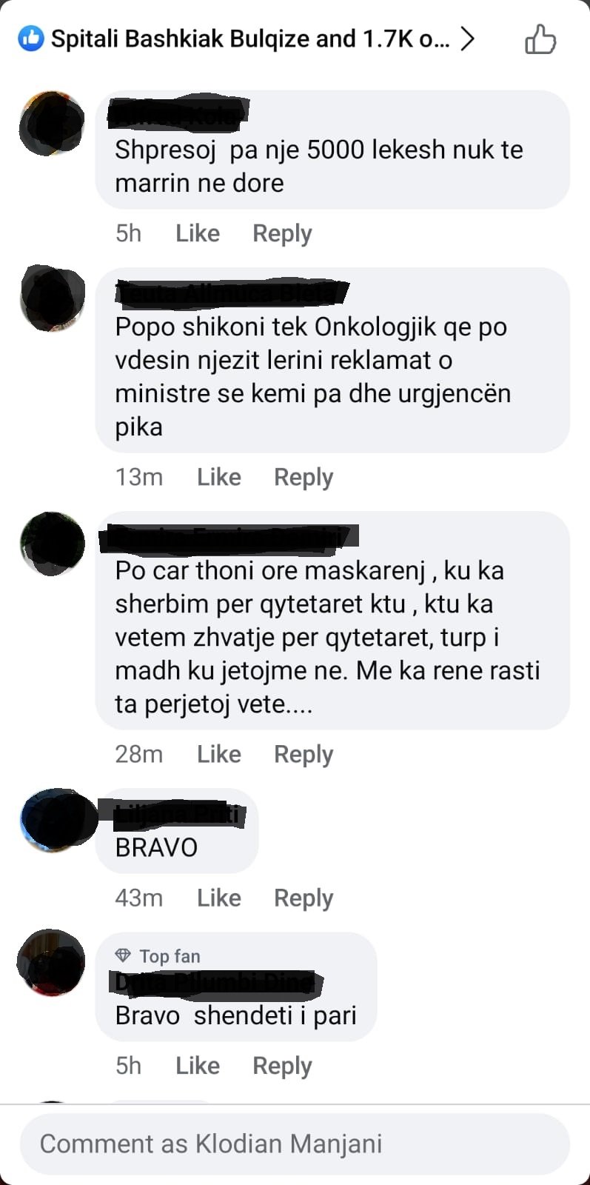The height and width of the screenshot is (1185, 590).
Task: Open profile picture of first commenter
Action: (52, 123)
